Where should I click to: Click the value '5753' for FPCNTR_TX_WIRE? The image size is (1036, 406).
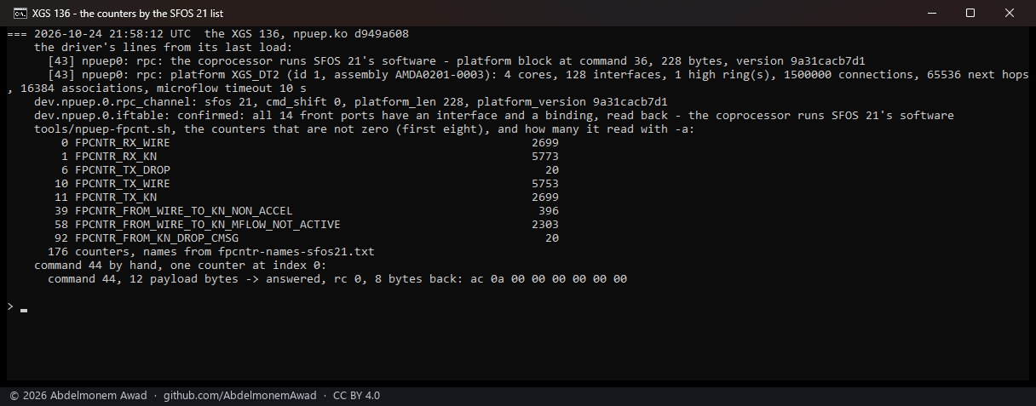click(x=545, y=184)
